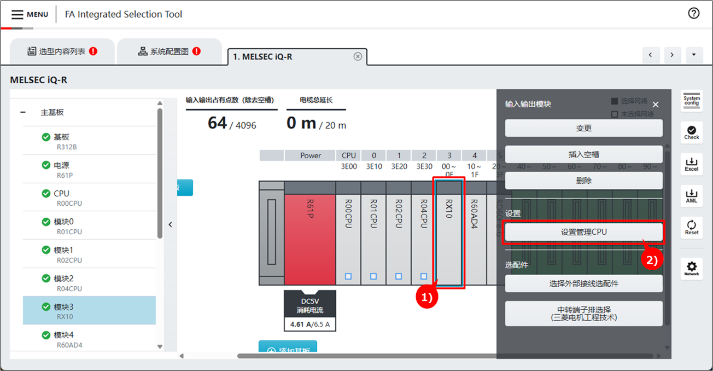
Task: Click the Check icon in right sidebar
Action: (692, 132)
